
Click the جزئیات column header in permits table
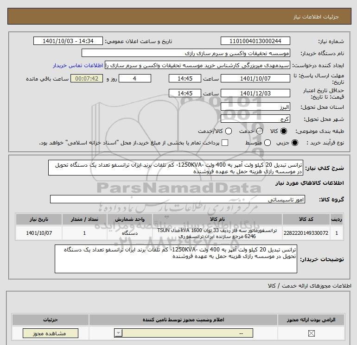51,320
